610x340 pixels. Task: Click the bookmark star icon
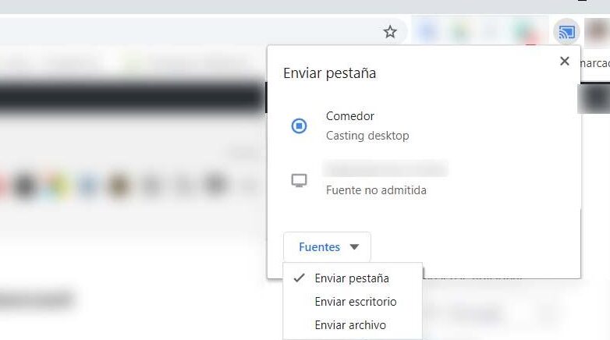point(390,32)
